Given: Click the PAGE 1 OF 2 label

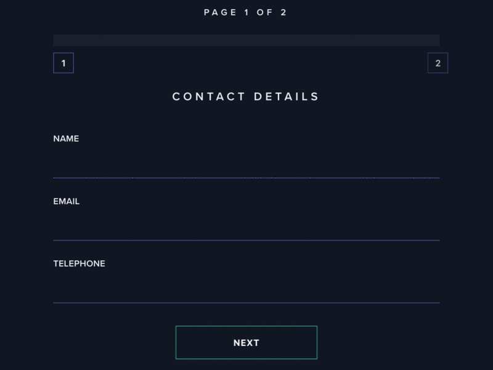Looking at the screenshot, I should [x=246, y=12].
